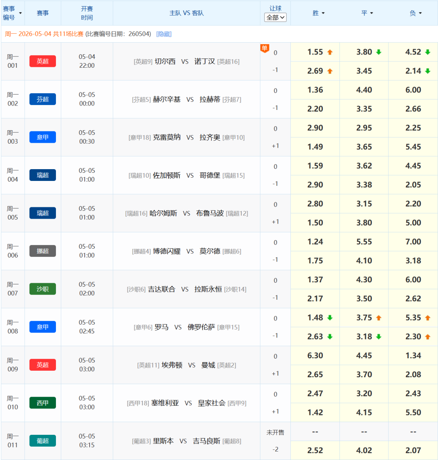438x460 pixels.
Task: Pick handicap win odds 2.69 for match 001
Action: (x=315, y=71)
